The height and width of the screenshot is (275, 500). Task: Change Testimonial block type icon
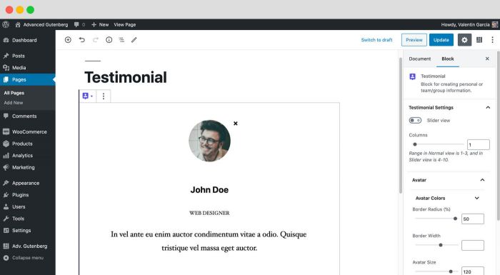coord(87,96)
